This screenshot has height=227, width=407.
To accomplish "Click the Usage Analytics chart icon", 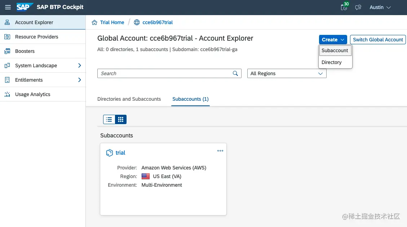I will (7, 94).
